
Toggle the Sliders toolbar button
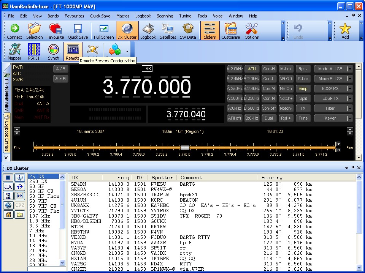210,31
